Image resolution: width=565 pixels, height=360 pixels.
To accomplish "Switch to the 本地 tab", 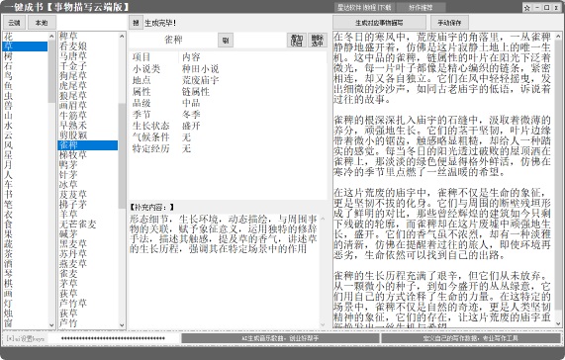I will click(x=42, y=23).
